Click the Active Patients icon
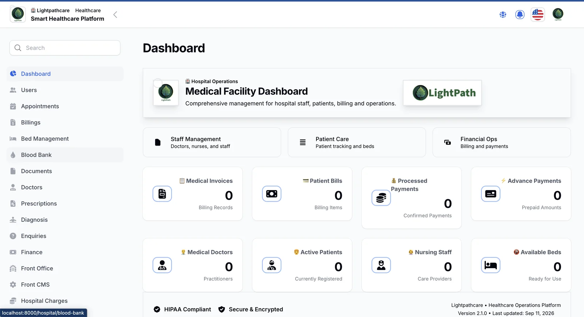The height and width of the screenshot is (317, 584). click(272, 265)
